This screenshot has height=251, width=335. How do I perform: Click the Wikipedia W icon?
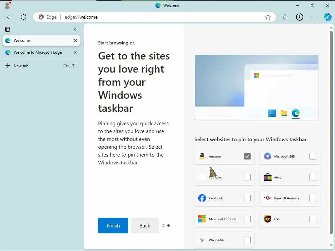pyautogui.click(x=202, y=240)
